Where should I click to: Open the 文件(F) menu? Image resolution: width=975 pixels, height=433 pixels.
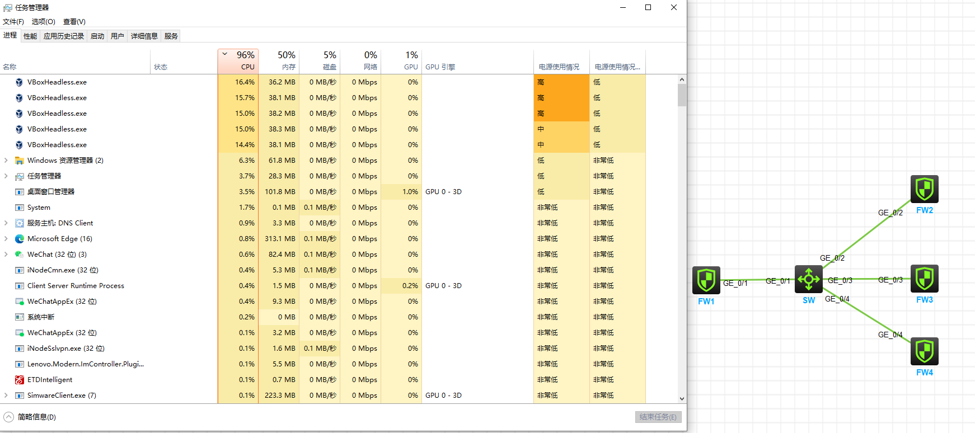(13, 22)
